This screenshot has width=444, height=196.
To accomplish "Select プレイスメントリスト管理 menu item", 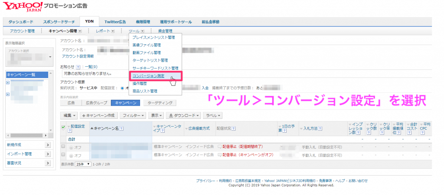I will (x=153, y=37).
